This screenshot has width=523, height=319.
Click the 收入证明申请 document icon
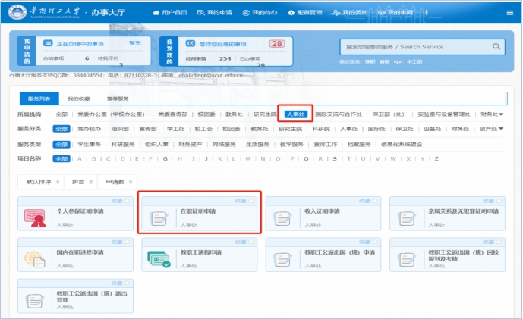283,218
